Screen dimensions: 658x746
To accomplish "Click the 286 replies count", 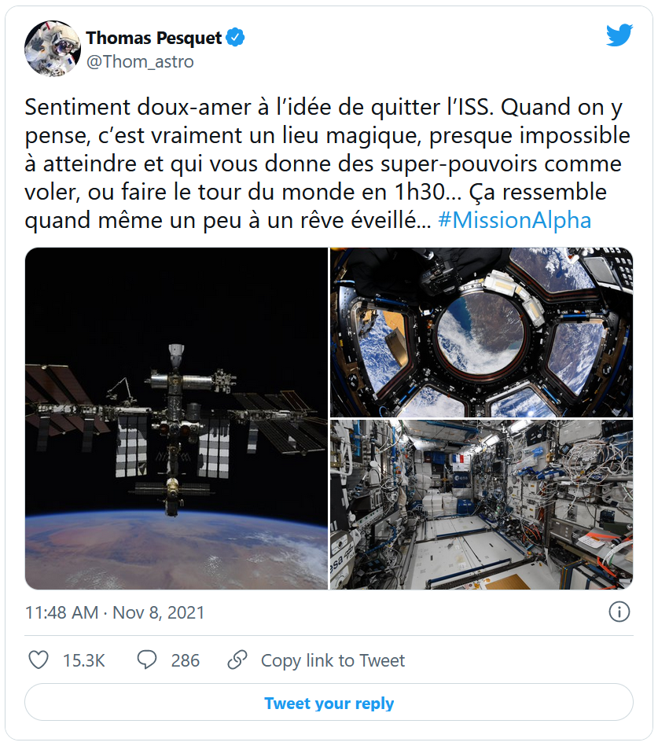I will pyautogui.click(x=186, y=660).
